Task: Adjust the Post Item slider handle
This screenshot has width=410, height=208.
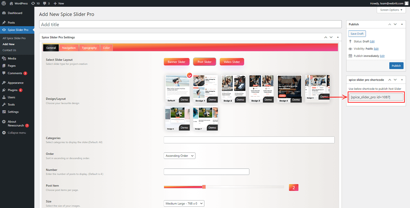Action: click(x=204, y=187)
